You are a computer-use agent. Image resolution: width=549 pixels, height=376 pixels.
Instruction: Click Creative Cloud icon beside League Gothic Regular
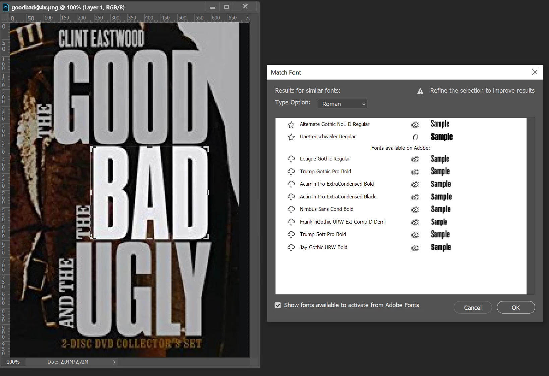point(415,159)
